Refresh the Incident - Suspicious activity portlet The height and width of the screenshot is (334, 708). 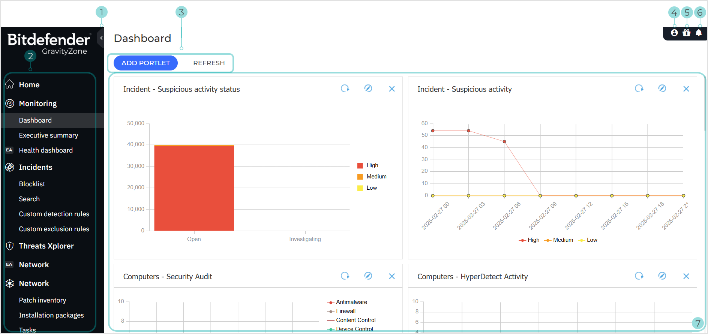[639, 88]
